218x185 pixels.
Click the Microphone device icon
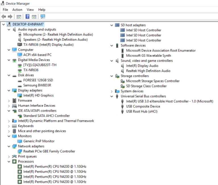pyautogui.click(x=20, y=34)
